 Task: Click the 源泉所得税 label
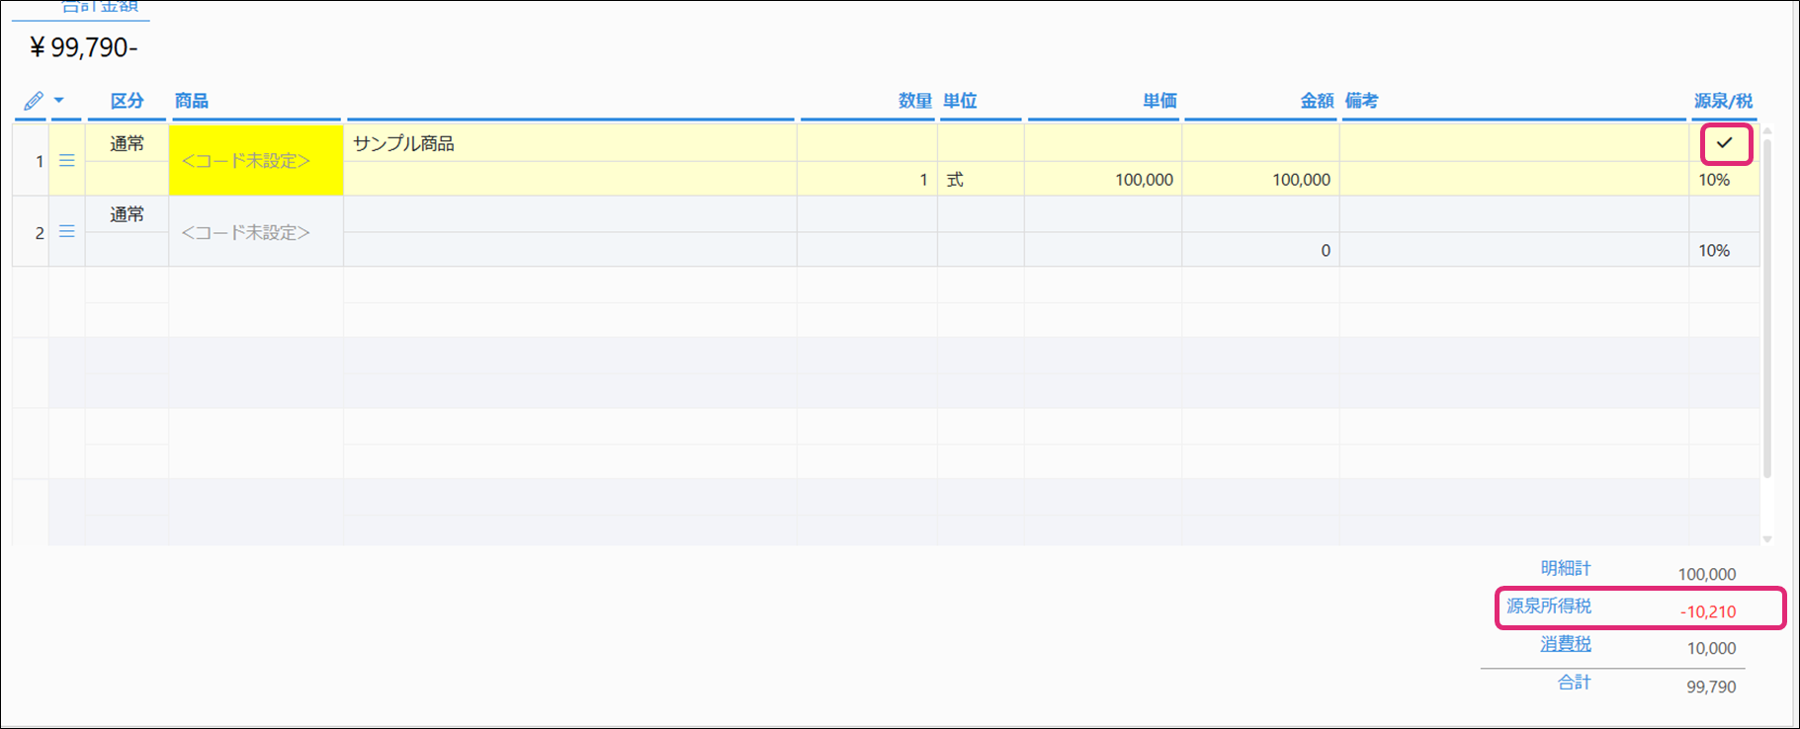pos(1548,607)
